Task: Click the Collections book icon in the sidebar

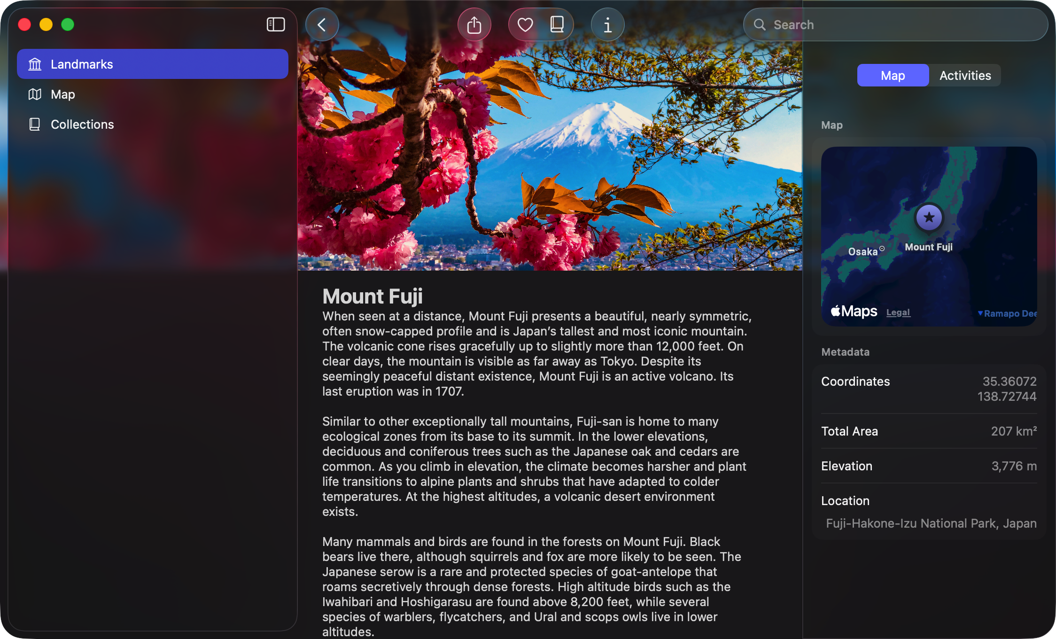Action: click(x=35, y=125)
